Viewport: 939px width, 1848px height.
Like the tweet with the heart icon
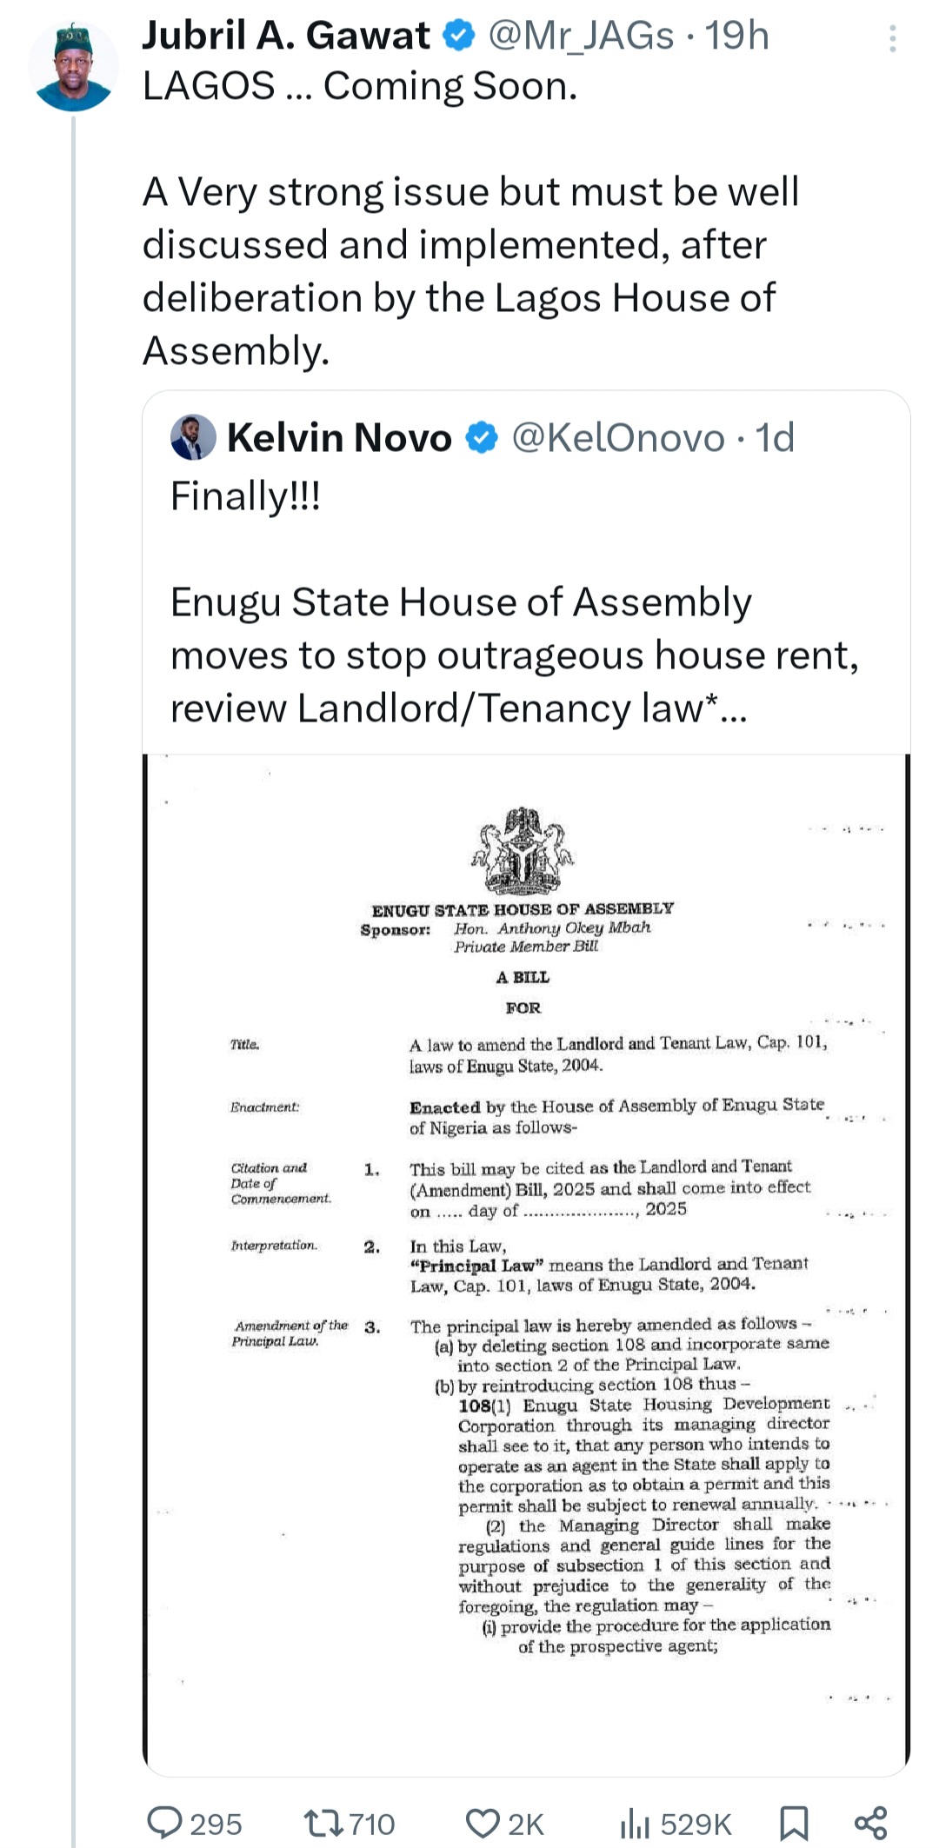pos(482,1821)
